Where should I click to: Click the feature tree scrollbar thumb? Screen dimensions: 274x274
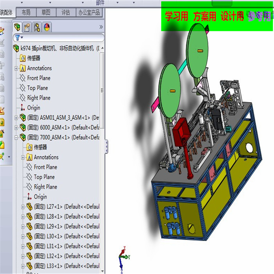[102, 90]
